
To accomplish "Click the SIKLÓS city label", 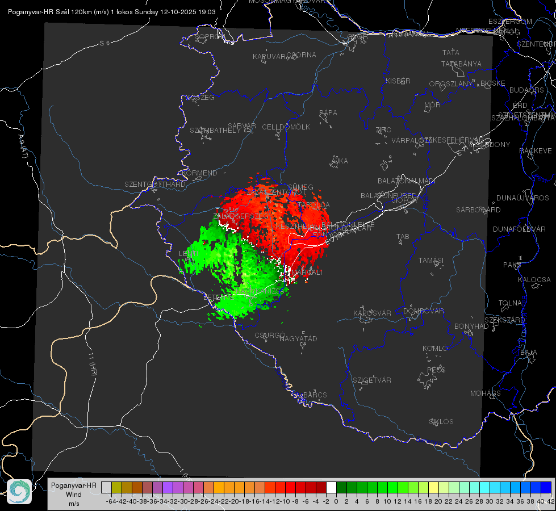I will [x=441, y=422].
